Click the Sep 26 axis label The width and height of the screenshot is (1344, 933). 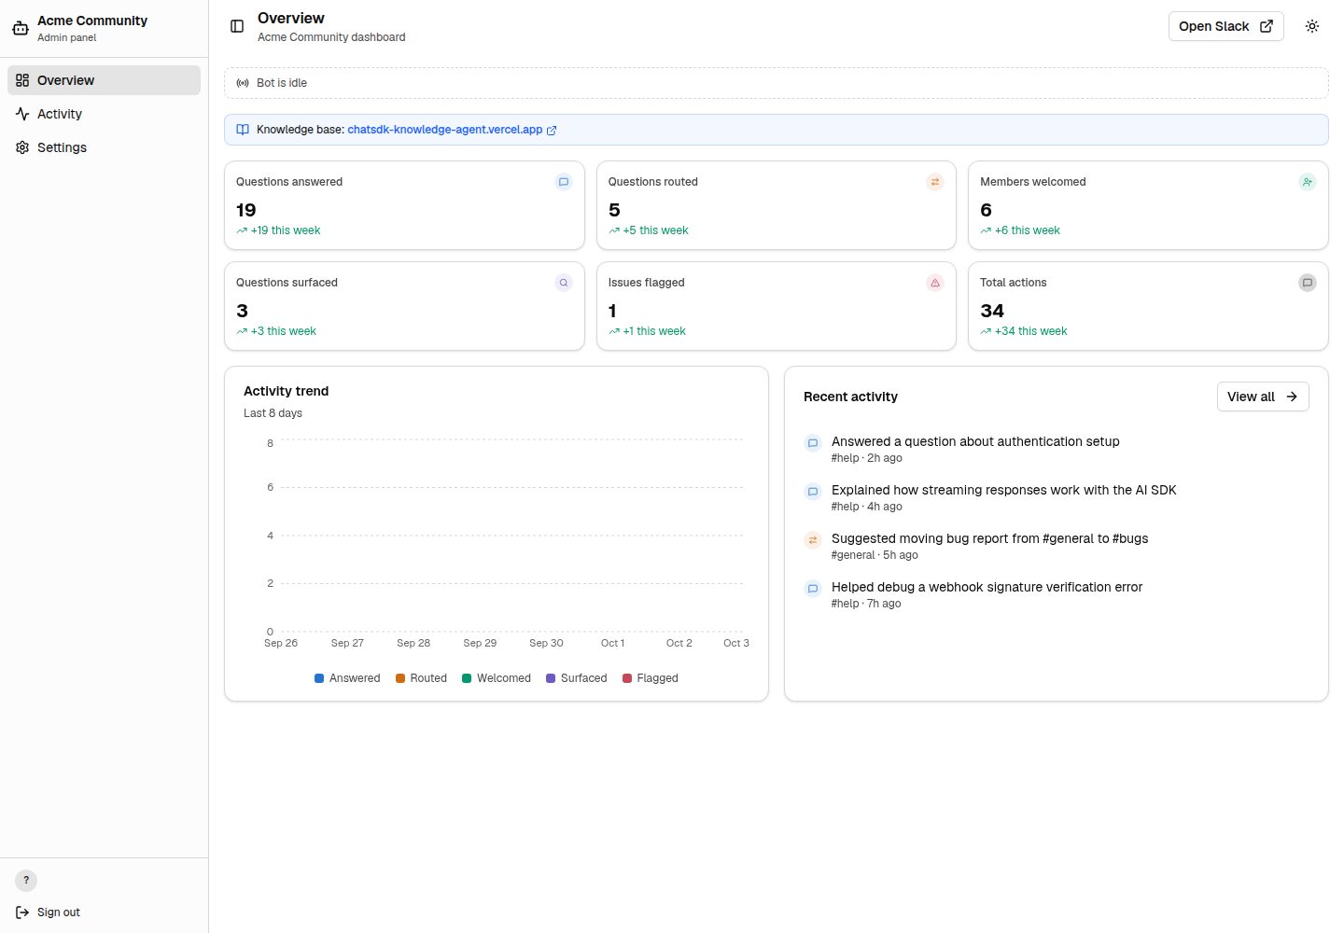281,643
